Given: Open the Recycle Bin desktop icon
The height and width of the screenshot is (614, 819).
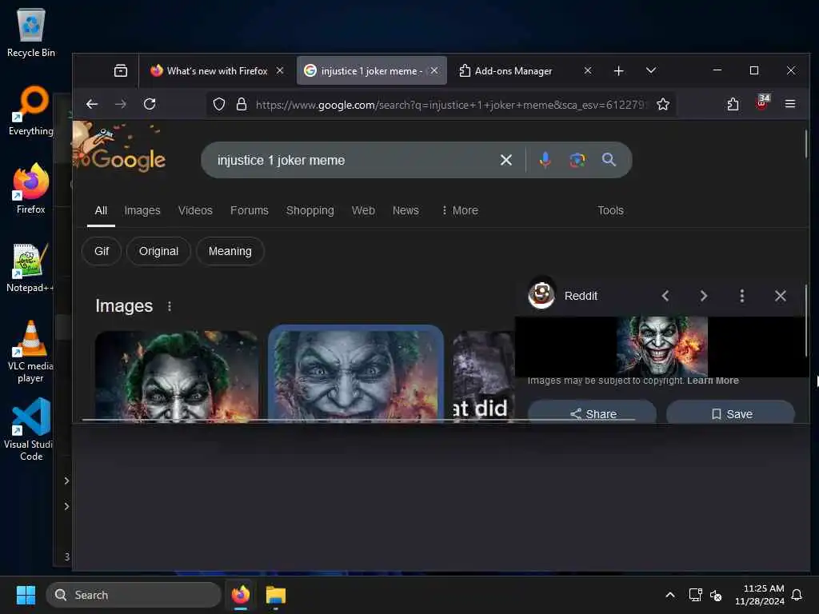Looking at the screenshot, I should tap(31, 32).
